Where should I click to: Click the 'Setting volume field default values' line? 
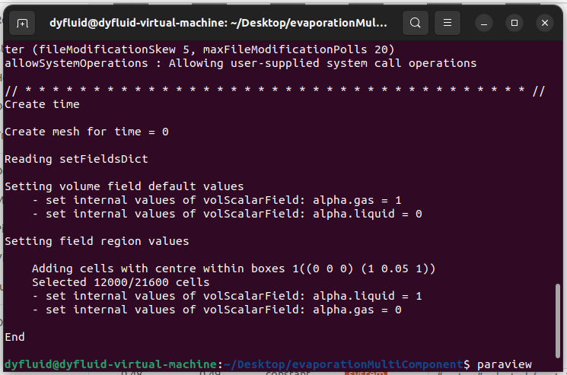pyautogui.click(x=124, y=186)
